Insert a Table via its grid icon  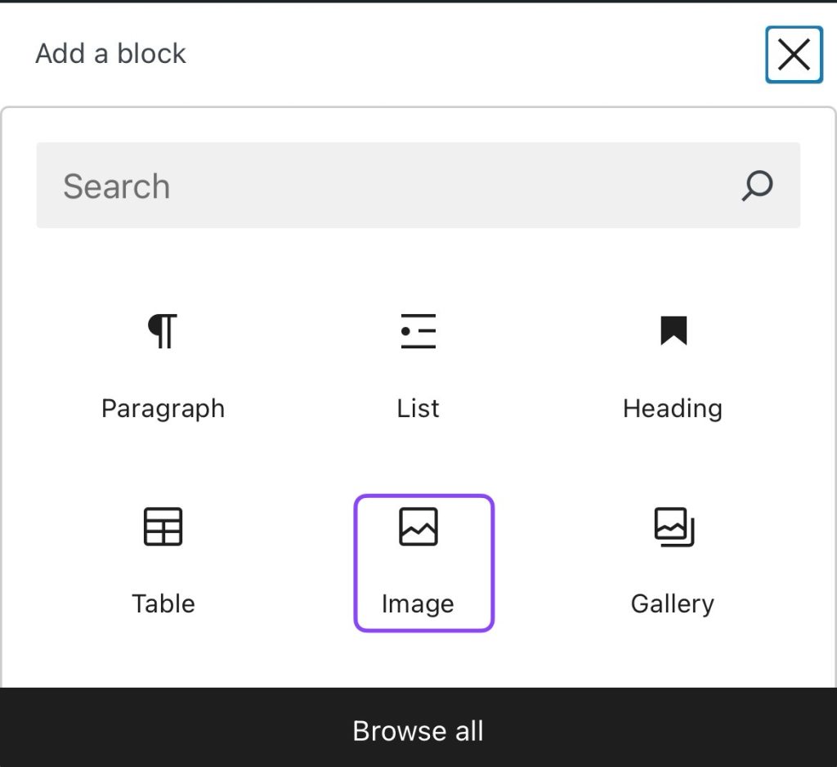pos(163,527)
